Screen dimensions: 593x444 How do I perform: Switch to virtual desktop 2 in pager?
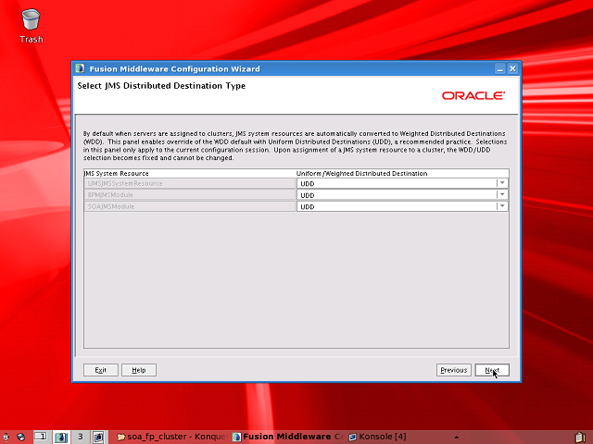(61, 437)
